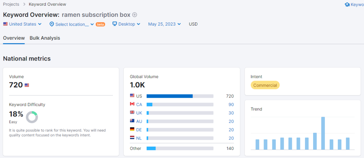Screen dimensions: 364x158
Task: Click the add keyword plus icon
Action: click(135, 15)
